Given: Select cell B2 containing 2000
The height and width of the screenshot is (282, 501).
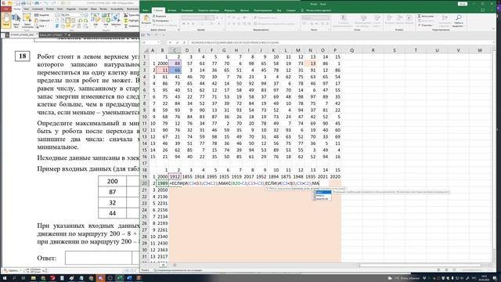Looking at the screenshot, I should tap(162, 63).
